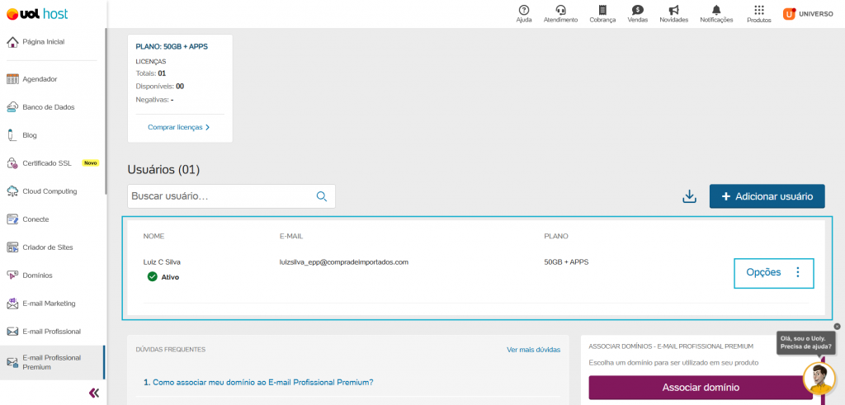The width and height of the screenshot is (845, 405).
Task: Click the Conecte sidebar icon
Action: click(13, 219)
